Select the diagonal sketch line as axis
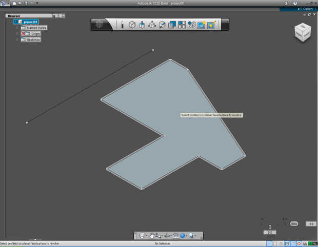The width and height of the screenshot is (318, 247). [90, 86]
